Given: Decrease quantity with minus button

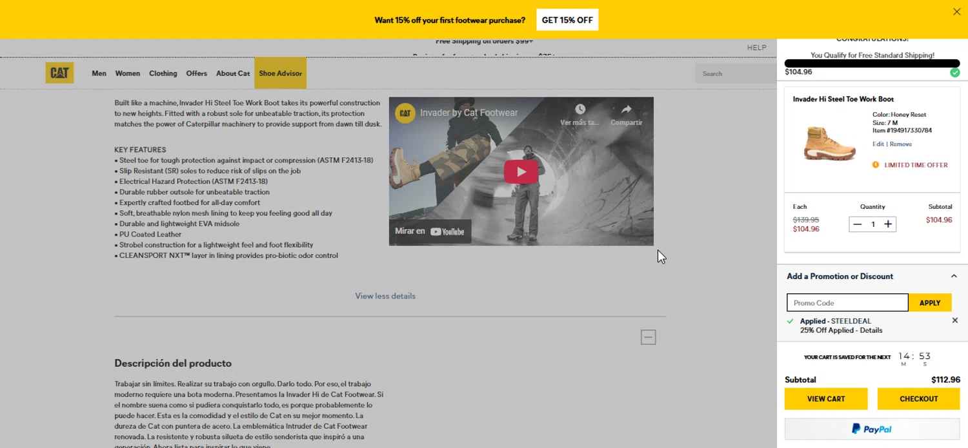Looking at the screenshot, I should tap(857, 224).
